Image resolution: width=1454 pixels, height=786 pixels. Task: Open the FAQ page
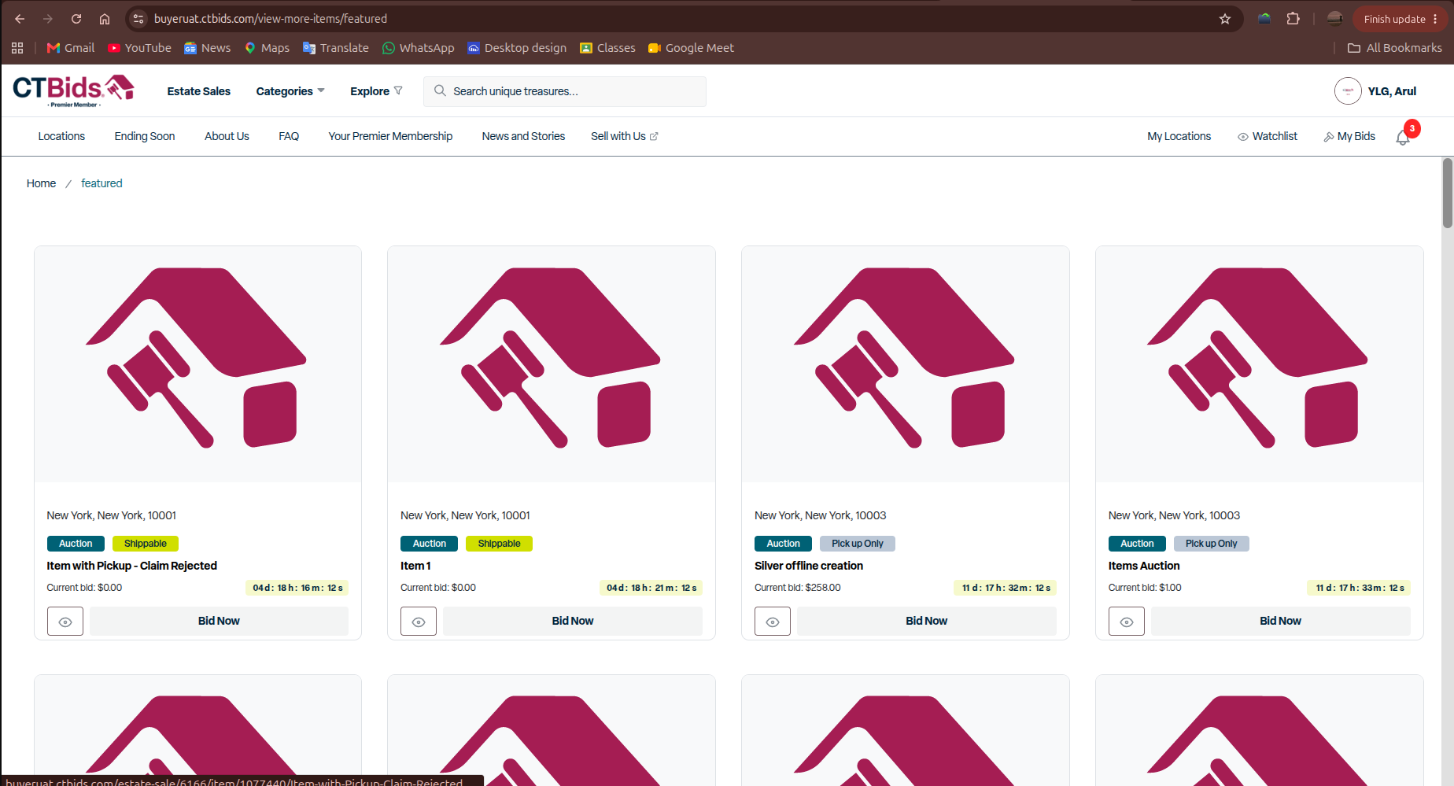[289, 136]
